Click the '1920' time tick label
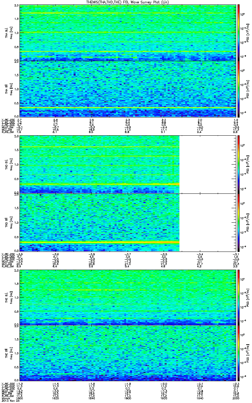 click(164, 398)
